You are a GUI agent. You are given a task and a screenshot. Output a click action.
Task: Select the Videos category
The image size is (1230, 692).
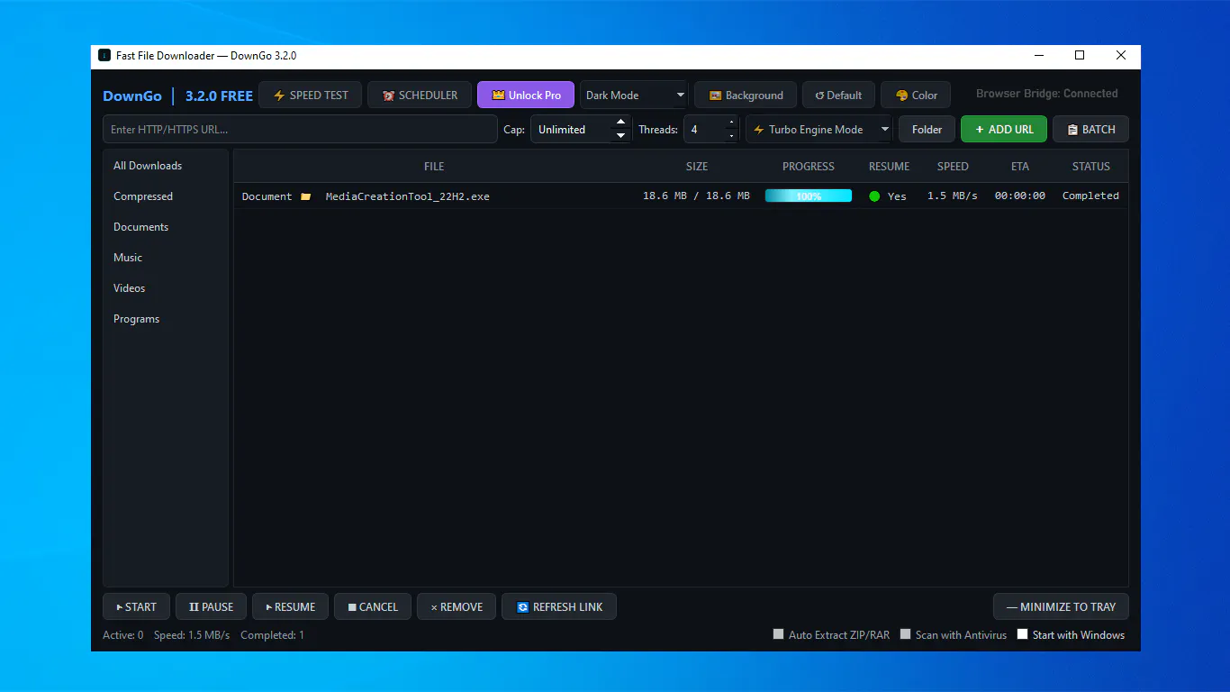click(x=165, y=288)
